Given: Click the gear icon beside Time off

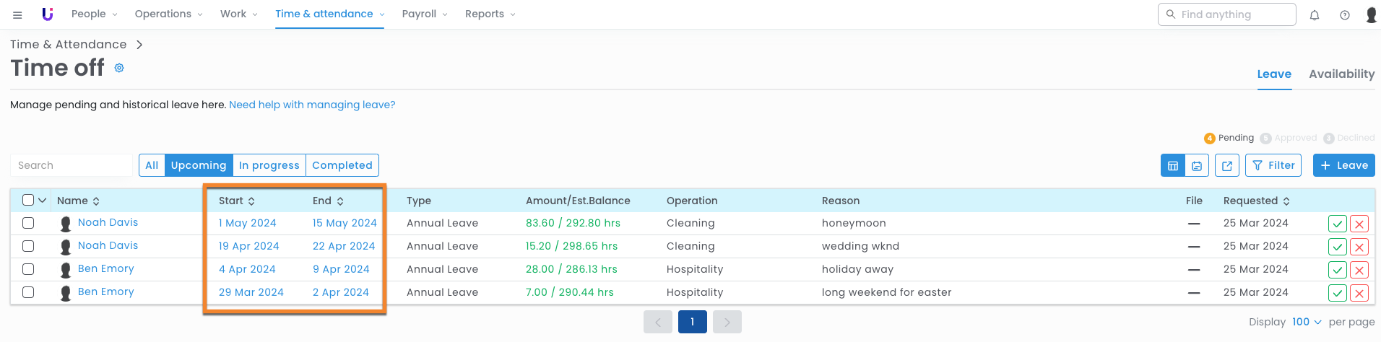Looking at the screenshot, I should [x=119, y=68].
